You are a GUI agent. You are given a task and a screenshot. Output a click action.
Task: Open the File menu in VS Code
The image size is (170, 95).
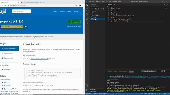click(x=90, y=1)
